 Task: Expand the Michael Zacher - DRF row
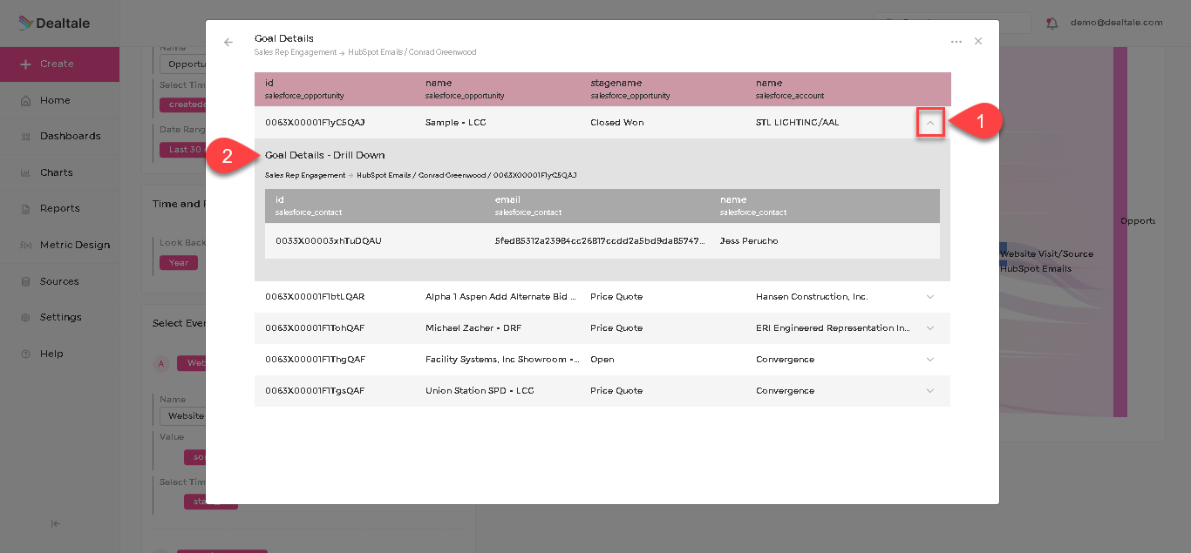coord(930,328)
